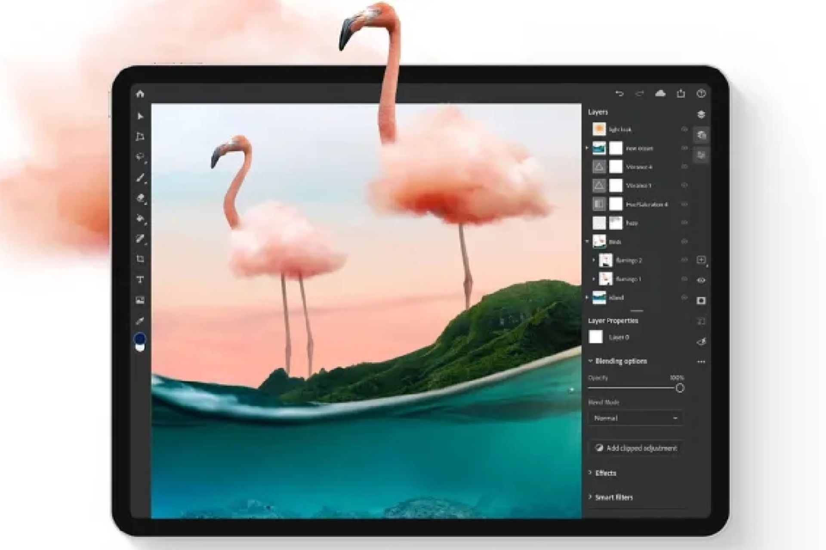
Task: Select the Eyedropper tool
Action: 140,321
